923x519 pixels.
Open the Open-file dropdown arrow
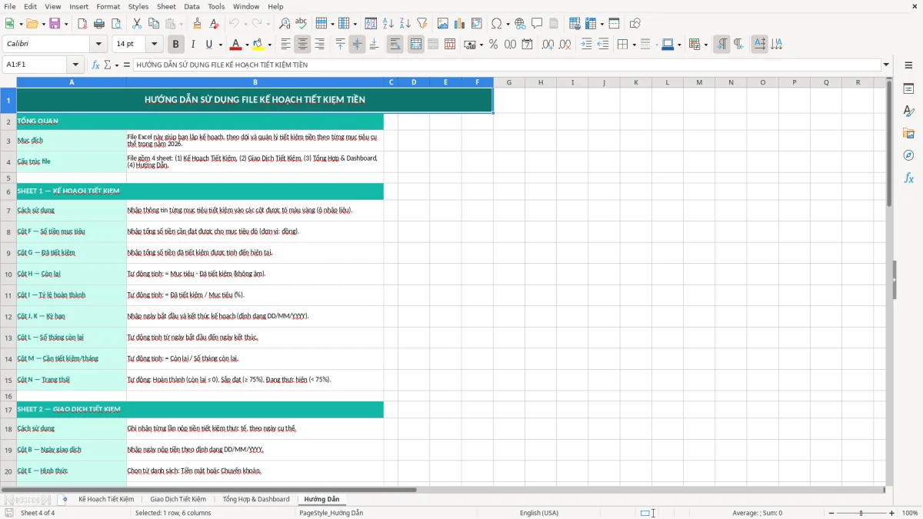(x=42, y=24)
